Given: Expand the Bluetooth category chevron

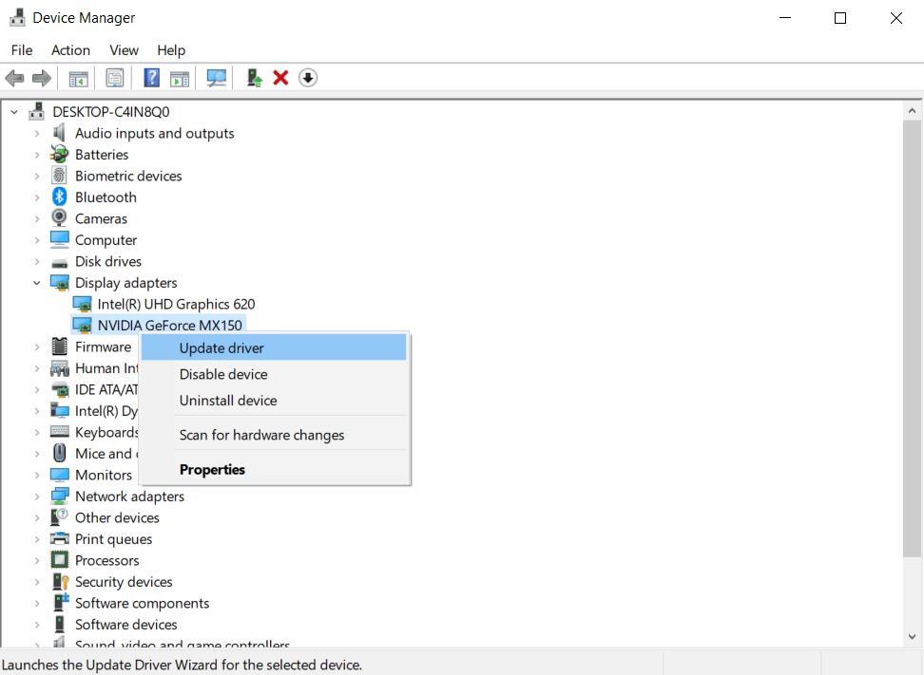Looking at the screenshot, I should 37,197.
